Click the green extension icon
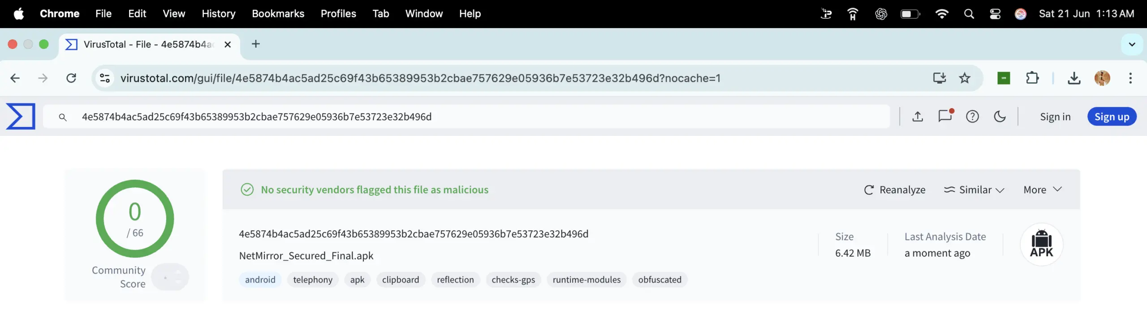Screen dimensions: 1147x321 (1004, 78)
